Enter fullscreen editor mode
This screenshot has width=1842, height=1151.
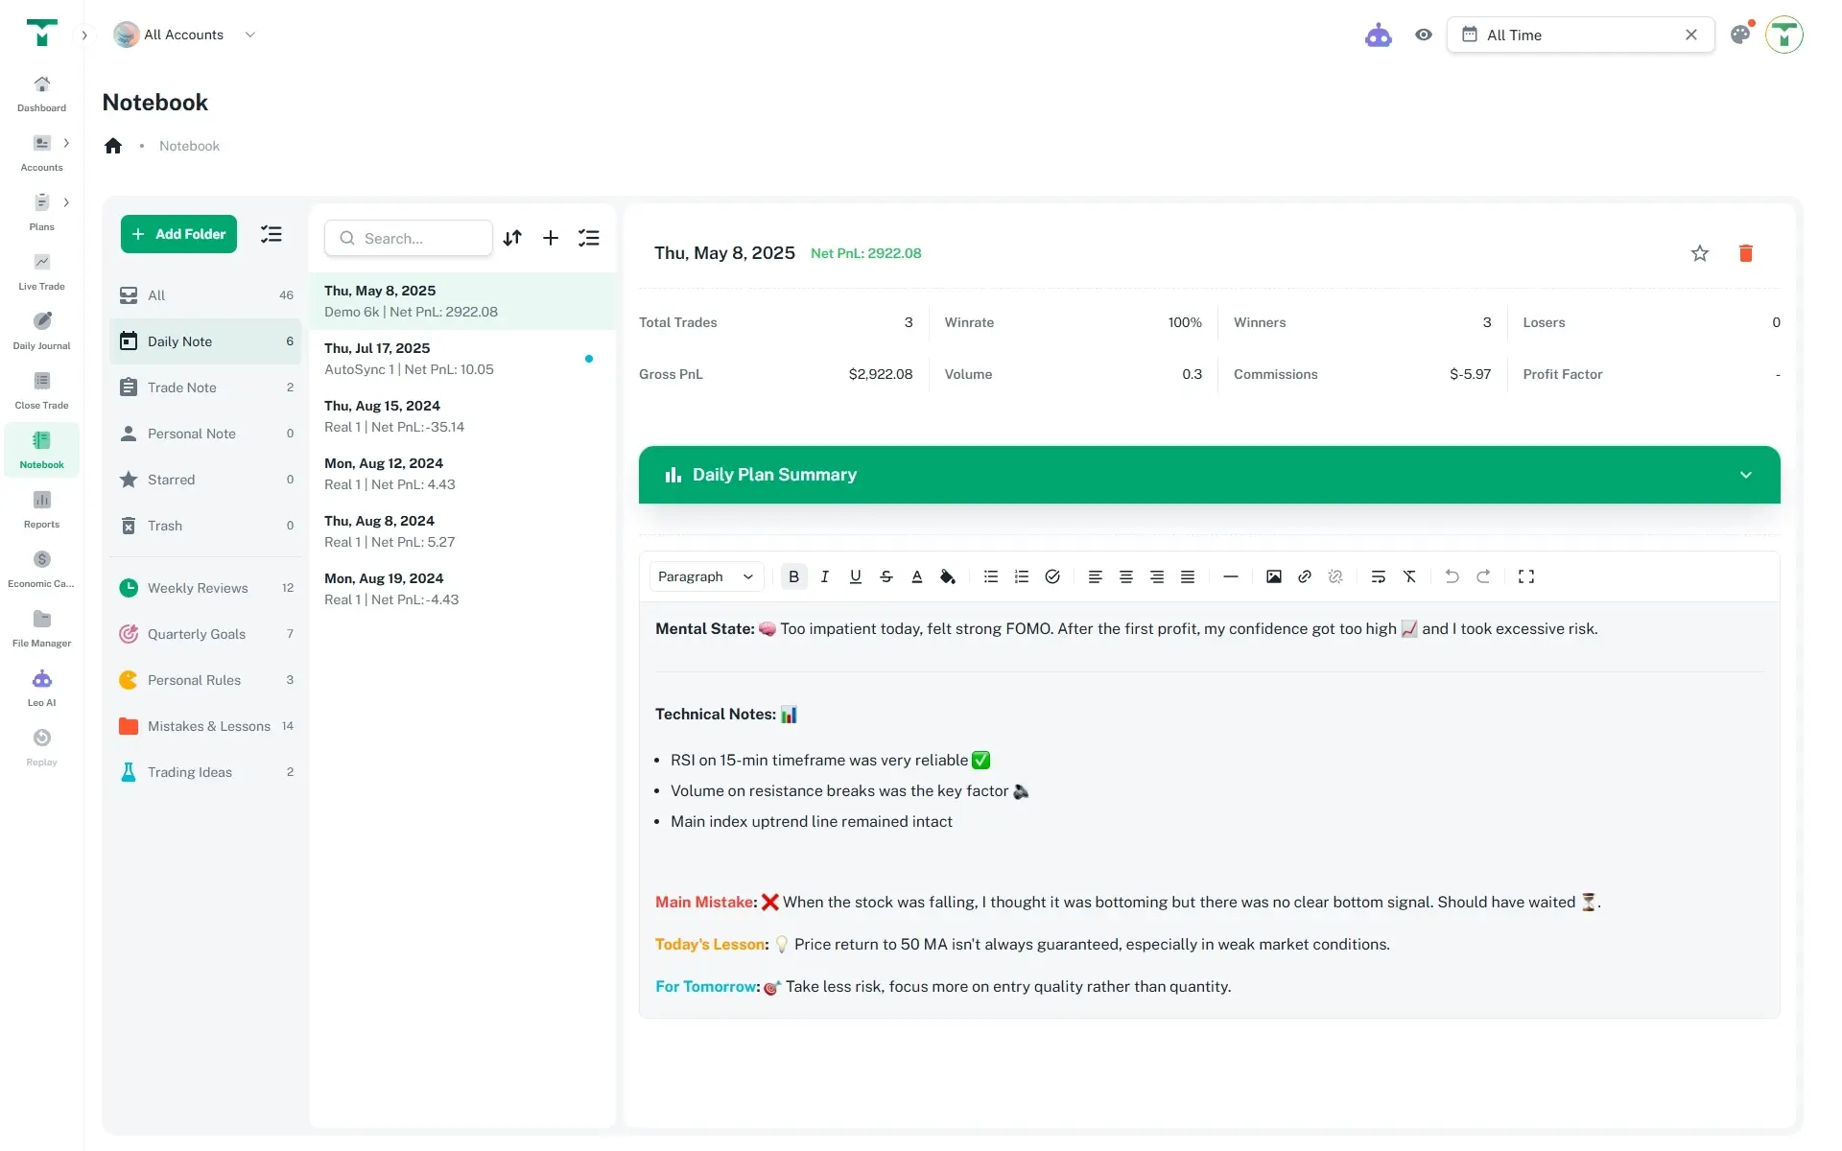[1525, 576]
